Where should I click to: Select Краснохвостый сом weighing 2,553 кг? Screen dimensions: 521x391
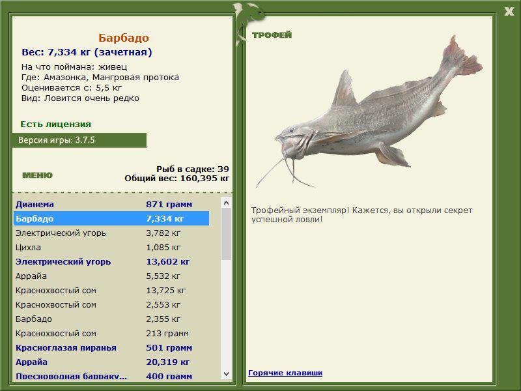pyautogui.click(x=111, y=304)
